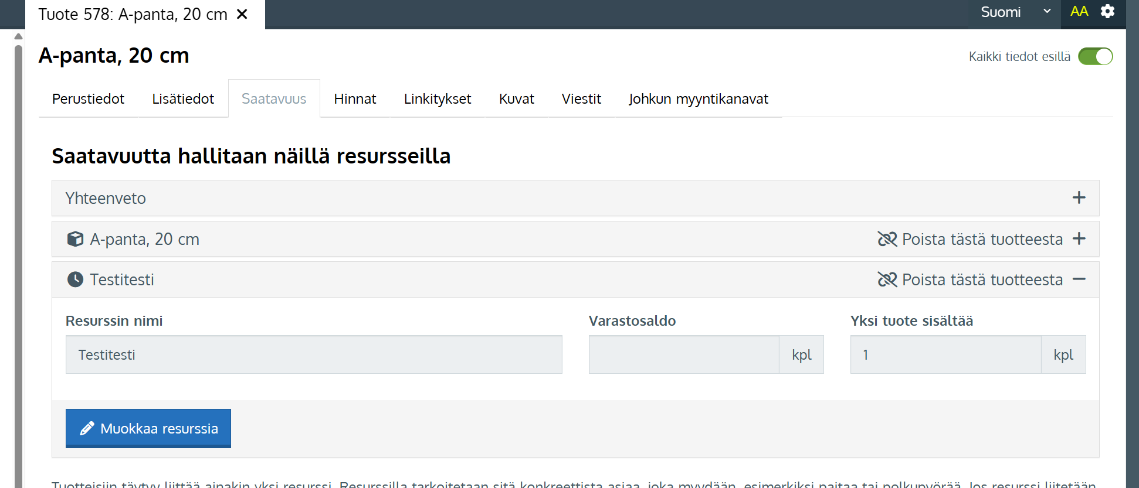Open the Linkitykset tab
1139x488 pixels.
pos(438,99)
